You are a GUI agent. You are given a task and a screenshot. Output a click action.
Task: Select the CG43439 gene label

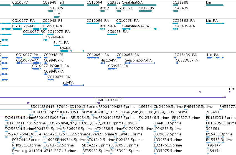180,8
